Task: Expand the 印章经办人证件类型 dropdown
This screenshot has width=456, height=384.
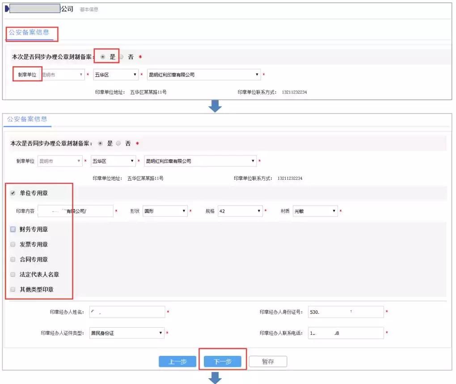Action: click(x=127, y=333)
